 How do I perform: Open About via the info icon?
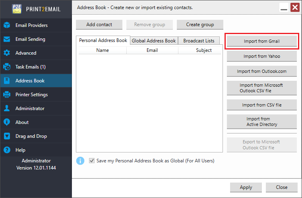tap(7, 122)
